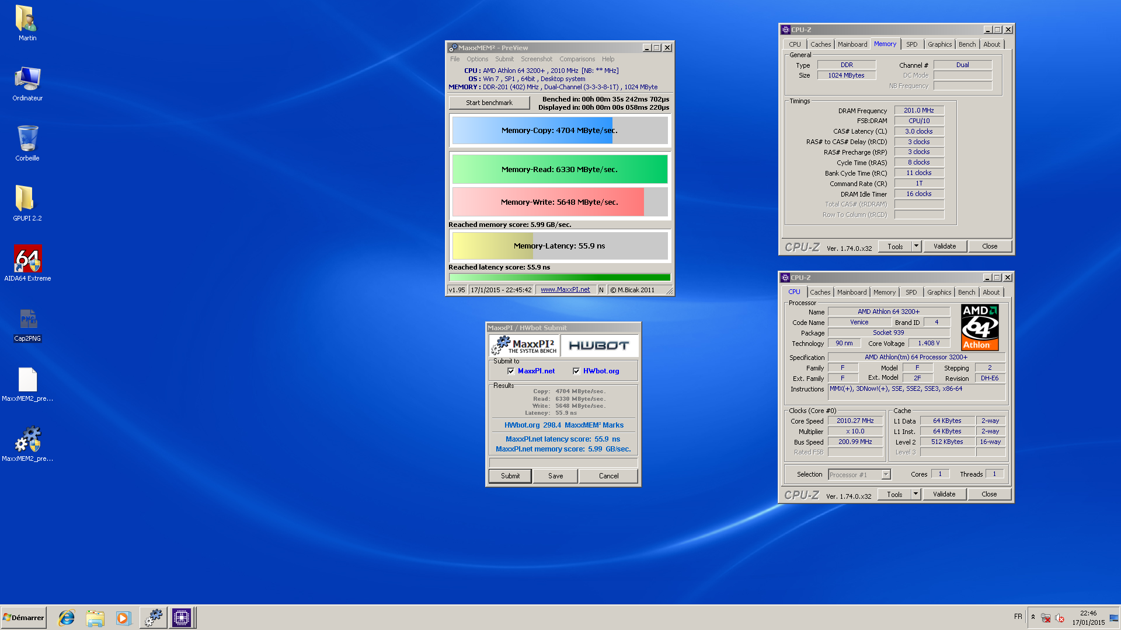
Task: Open the Martin folder on the desktop
Action: click(27, 23)
